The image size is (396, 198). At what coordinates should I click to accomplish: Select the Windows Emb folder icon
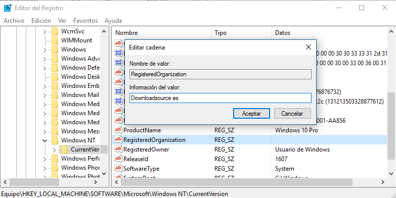(55, 86)
